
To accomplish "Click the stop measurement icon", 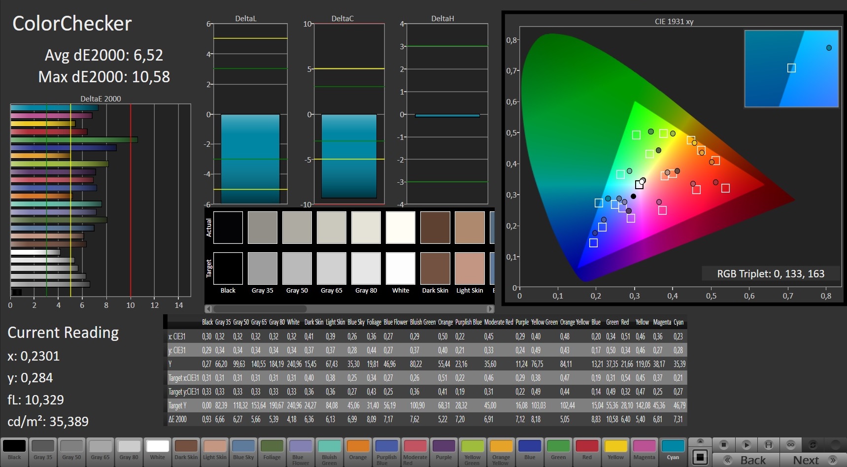I will tap(723, 445).
